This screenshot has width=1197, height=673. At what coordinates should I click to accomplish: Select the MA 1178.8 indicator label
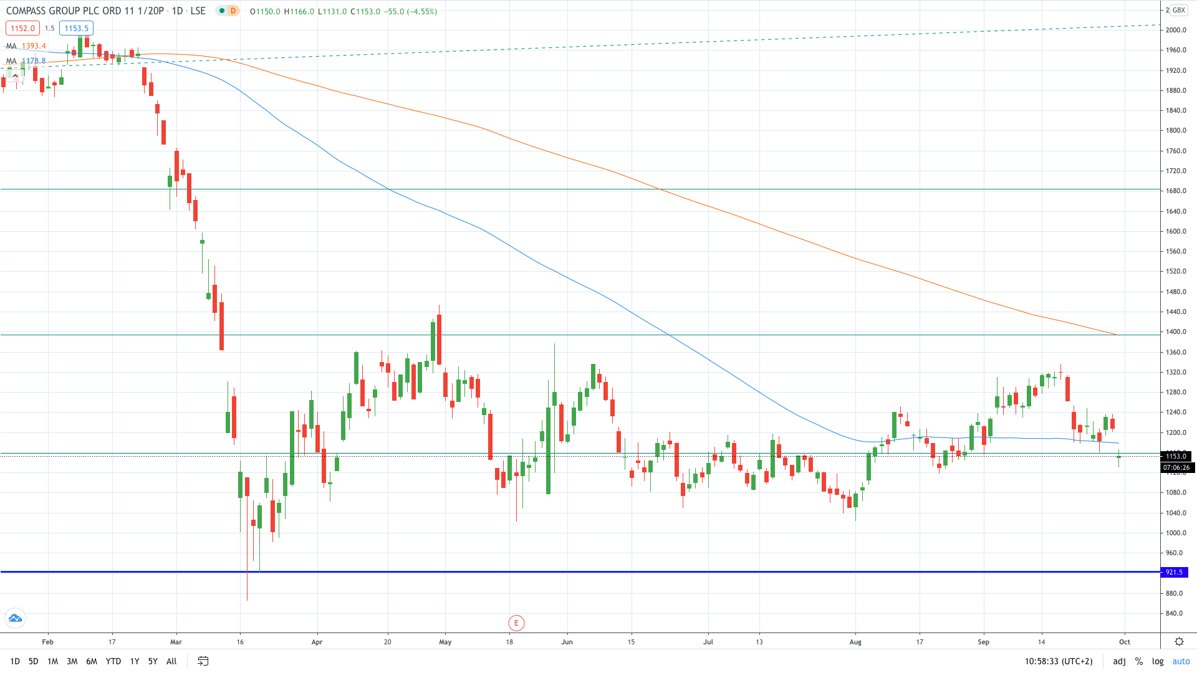tap(26, 61)
